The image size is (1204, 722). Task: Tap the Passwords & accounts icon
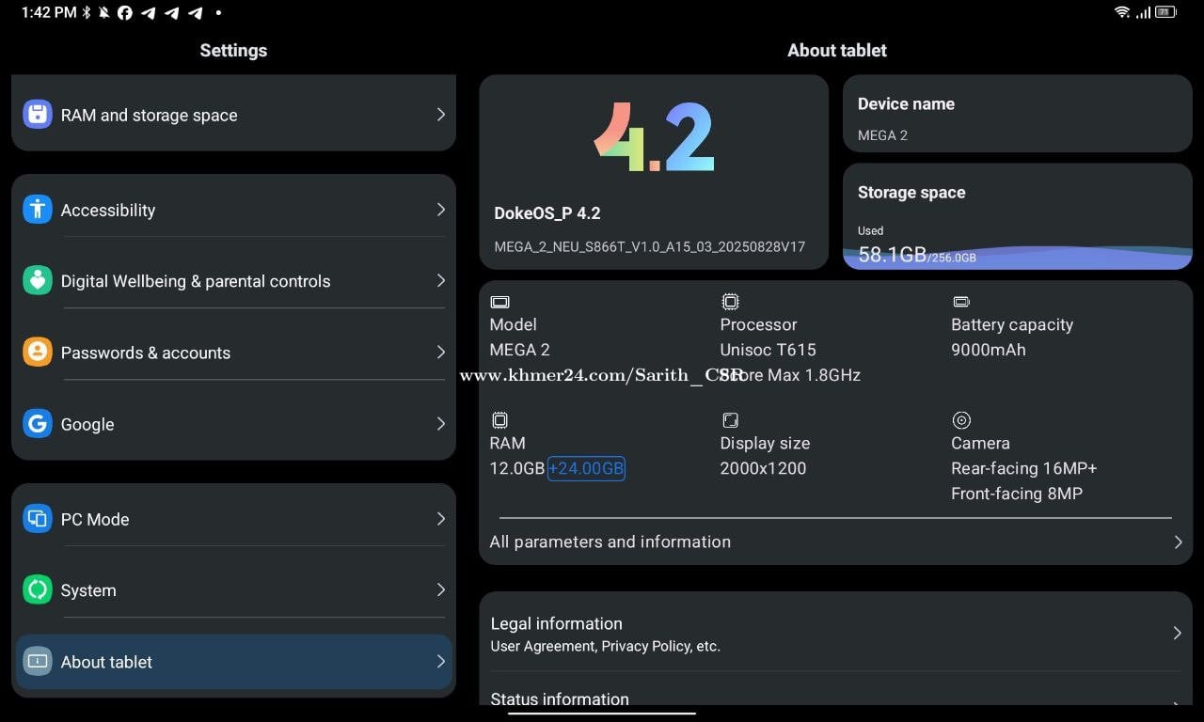tap(38, 353)
